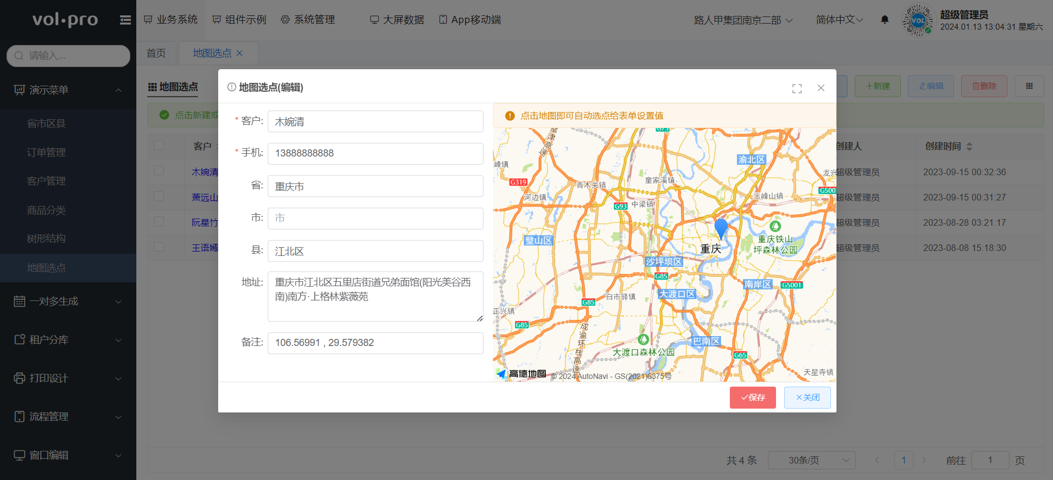Click the 高德地图 logo on the map
The width and height of the screenshot is (1053, 480).
(x=521, y=374)
